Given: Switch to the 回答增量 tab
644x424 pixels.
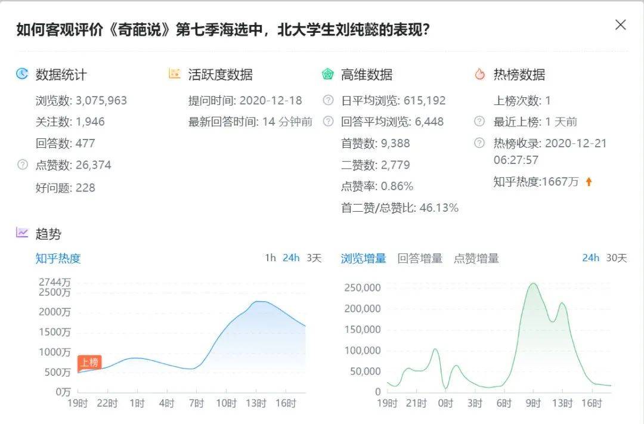Looking at the screenshot, I should 420,258.
